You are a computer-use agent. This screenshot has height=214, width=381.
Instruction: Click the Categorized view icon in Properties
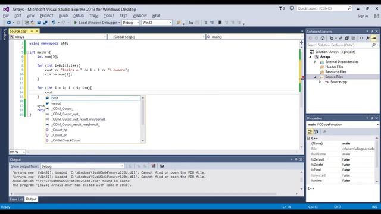coord(310,131)
